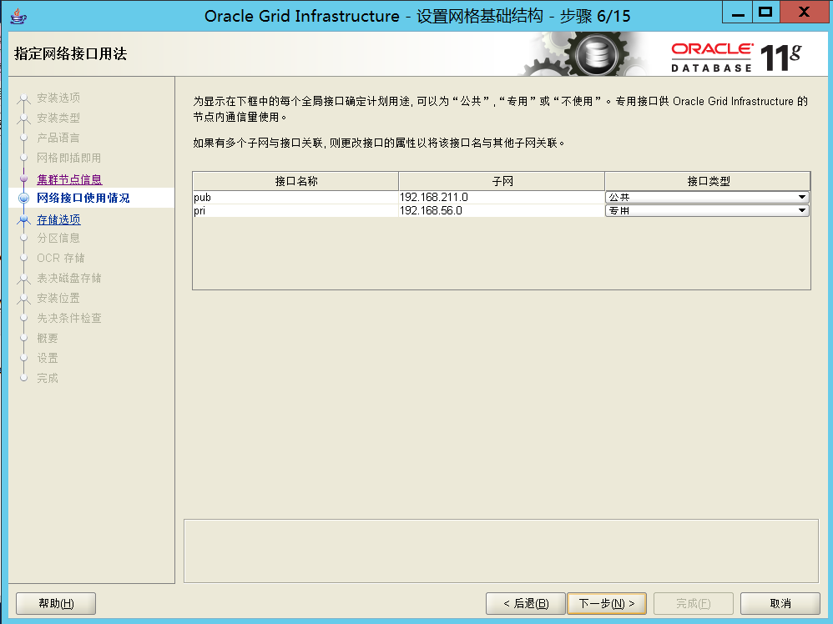Image resolution: width=833 pixels, height=624 pixels.
Task: Select the 网络接口使用情况 step
Action: coord(83,198)
